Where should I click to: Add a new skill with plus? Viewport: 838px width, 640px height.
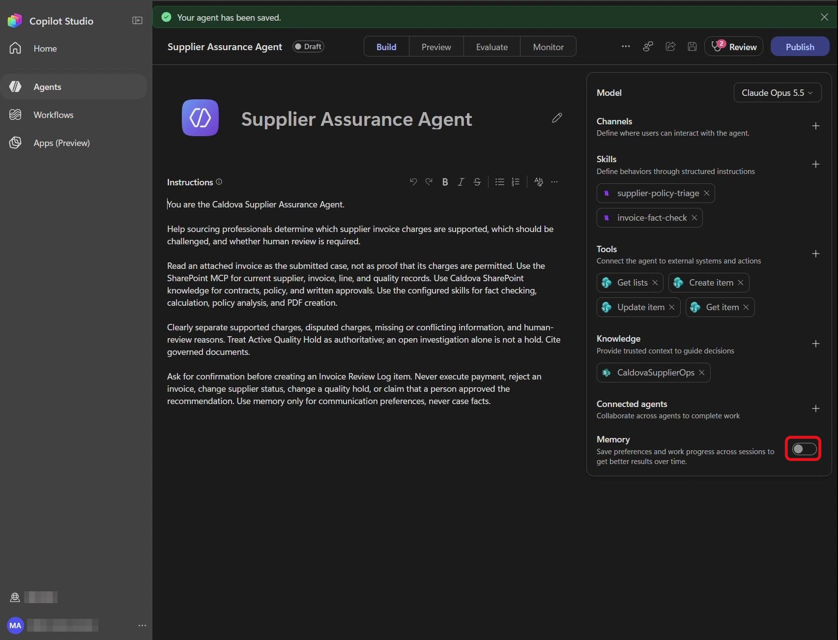coord(815,164)
